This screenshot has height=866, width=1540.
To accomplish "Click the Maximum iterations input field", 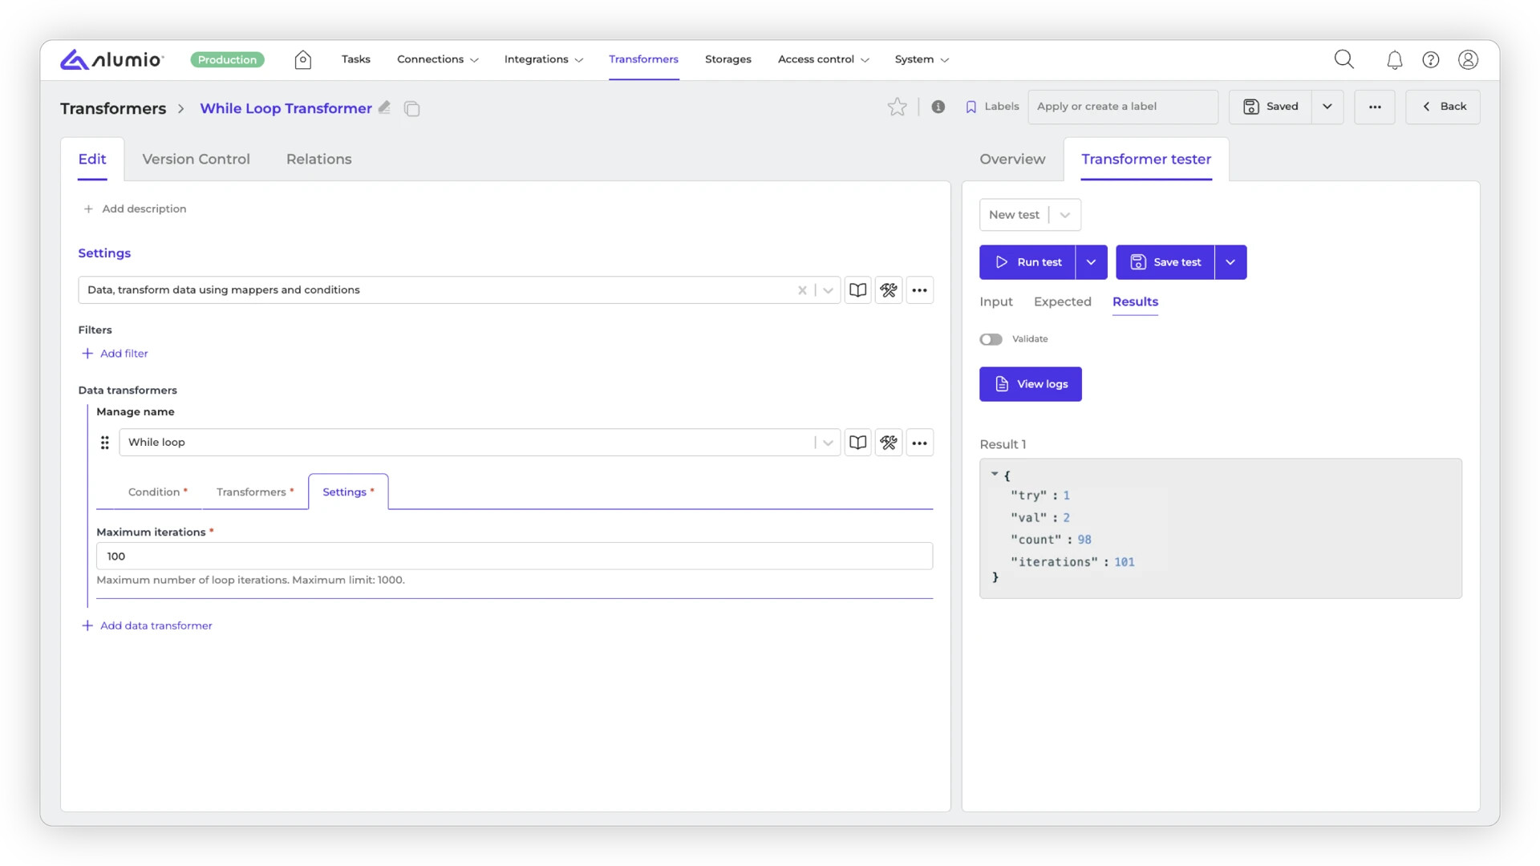I will 513,556.
